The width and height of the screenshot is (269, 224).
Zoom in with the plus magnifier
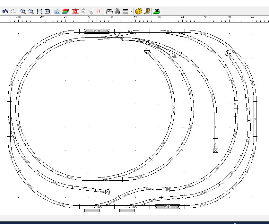[x=23, y=11]
